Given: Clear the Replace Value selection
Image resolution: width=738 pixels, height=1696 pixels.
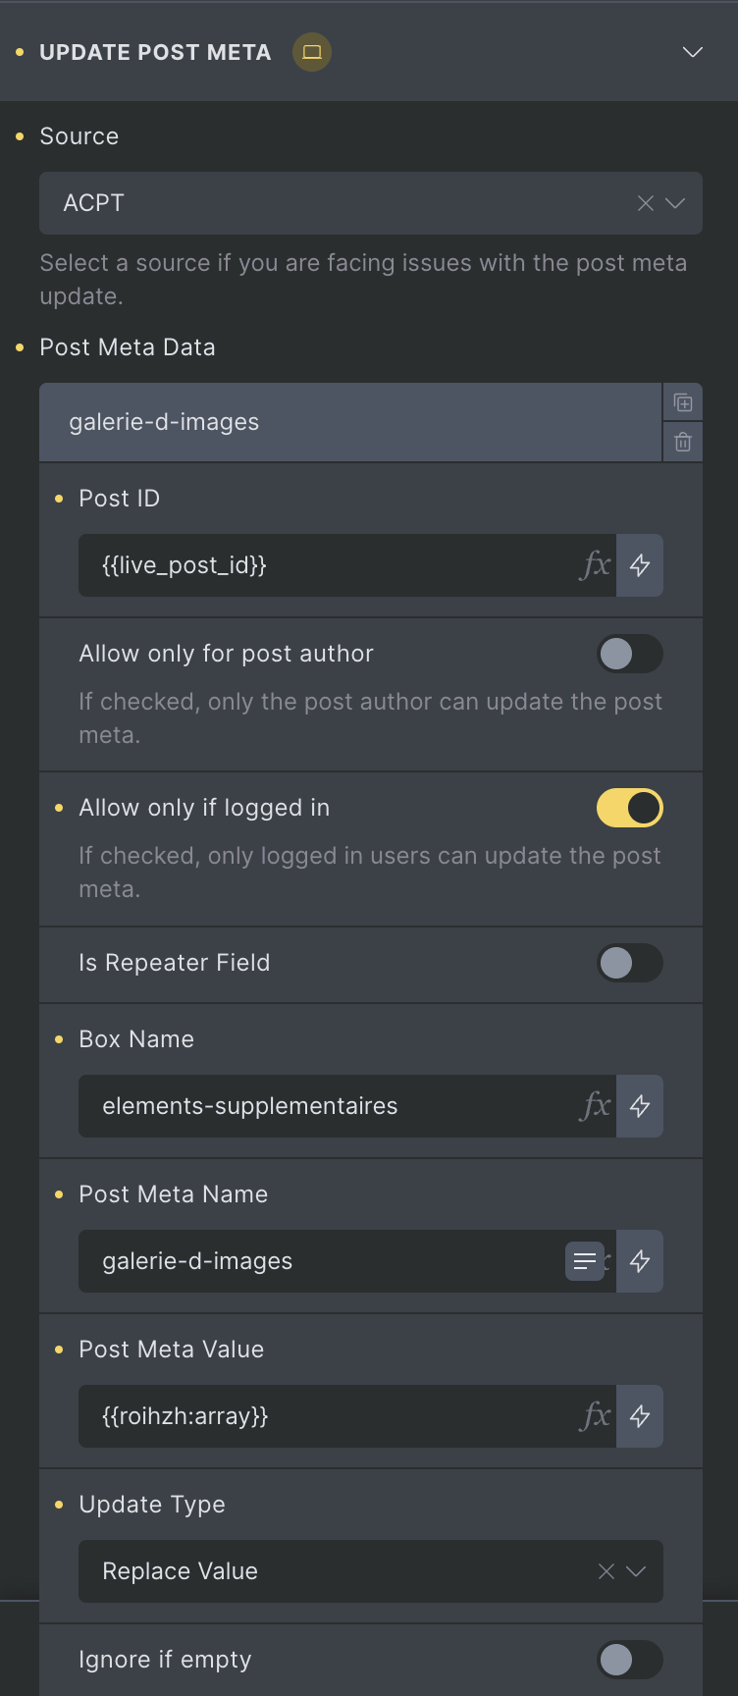Looking at the screenshot, I should [606, 1571].
